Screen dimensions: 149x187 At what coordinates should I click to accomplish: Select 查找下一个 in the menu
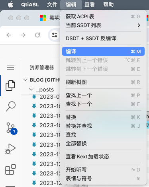point(103,104)
